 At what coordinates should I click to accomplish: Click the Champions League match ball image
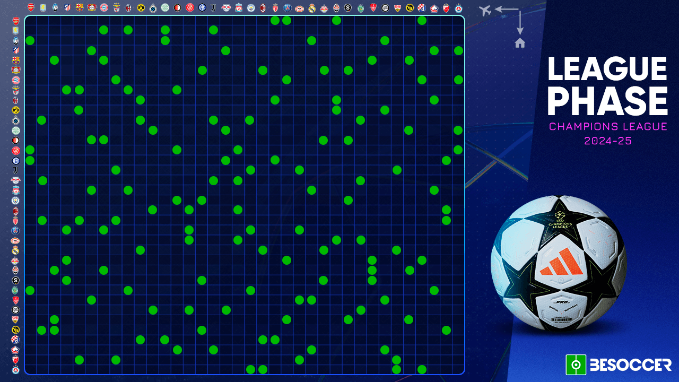[x=558, y=264]
